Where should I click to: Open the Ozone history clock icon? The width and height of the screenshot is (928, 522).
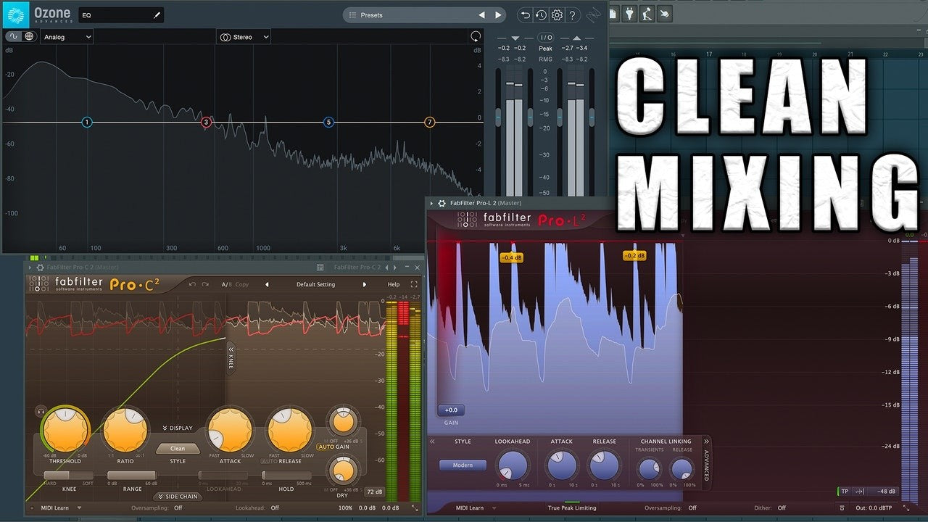click(x=541, y=15)
